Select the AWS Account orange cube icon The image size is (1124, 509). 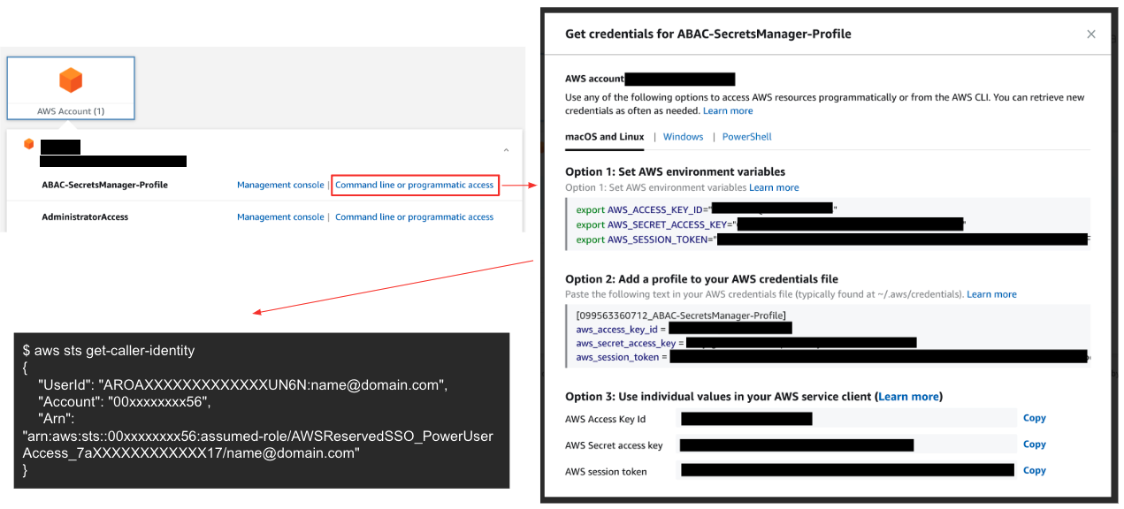[x=71, y=81]
